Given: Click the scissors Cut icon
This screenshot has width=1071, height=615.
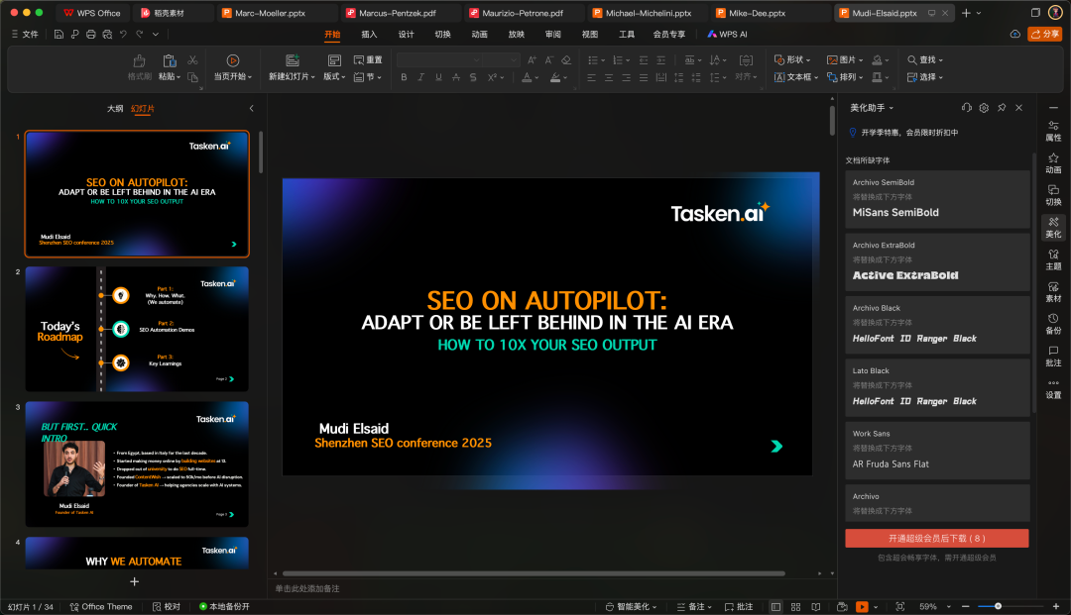Looking at the screenshot, I should click(x=192, y=60).
